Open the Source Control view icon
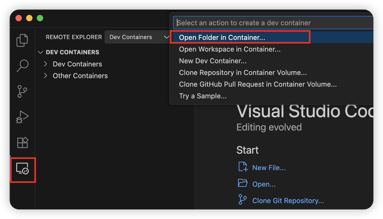383x219 pixels. click(x=22, y=91)
